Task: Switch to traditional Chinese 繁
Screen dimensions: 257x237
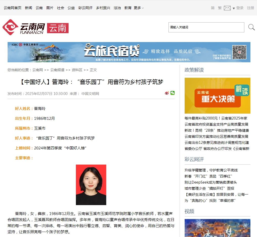Action: click(x=220, y=8)
